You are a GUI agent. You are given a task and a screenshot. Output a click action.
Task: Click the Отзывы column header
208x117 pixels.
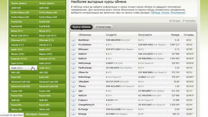[188, 35]
